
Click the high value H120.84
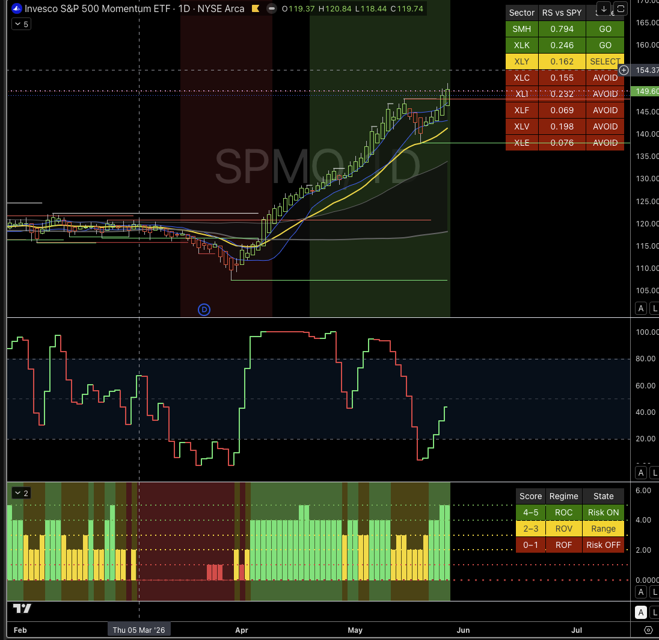pyautogui.click(x=334, y=8)
